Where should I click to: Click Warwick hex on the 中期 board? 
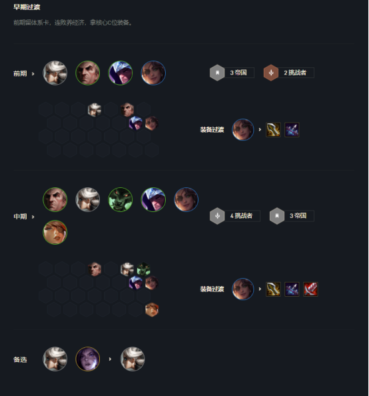click(x=144, y=269)
